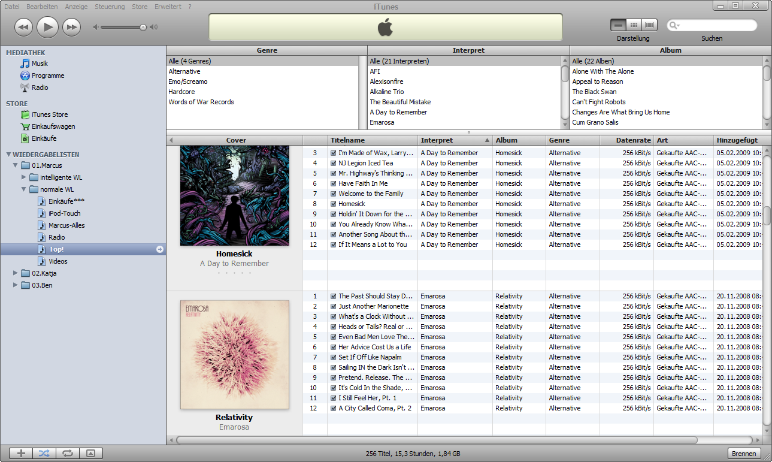Viewport: 772px width, 462px height.
Task: Uncheck I Still Feel Her, Pt. 1
Action: pos(334,398)
